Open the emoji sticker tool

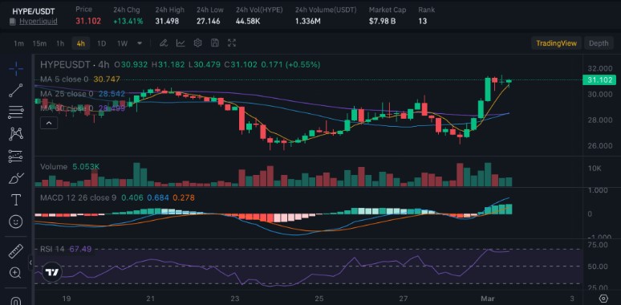16,222
